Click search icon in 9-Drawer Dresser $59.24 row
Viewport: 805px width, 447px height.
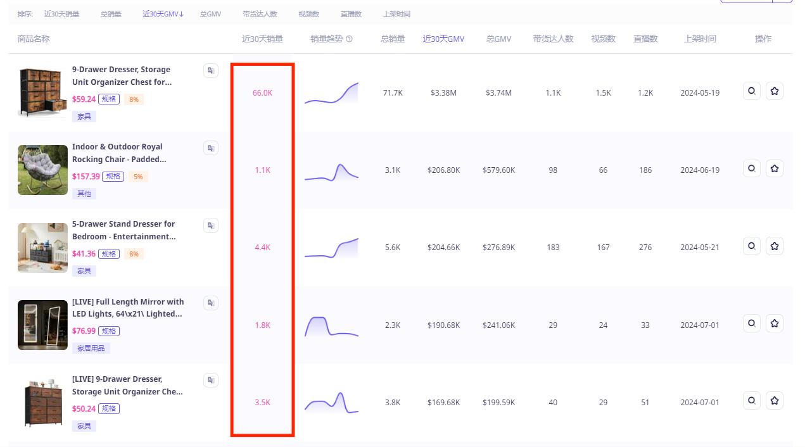point(751,91)
